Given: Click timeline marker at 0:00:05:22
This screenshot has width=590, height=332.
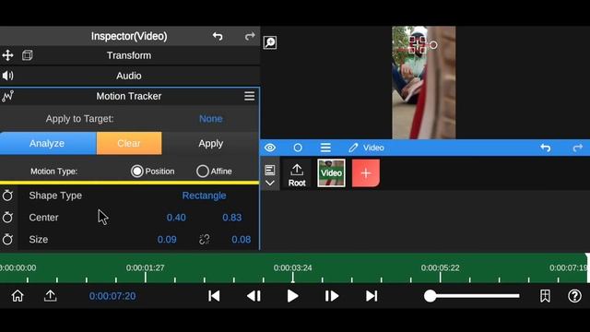Looking at the screenshot, I should [441, 267].
